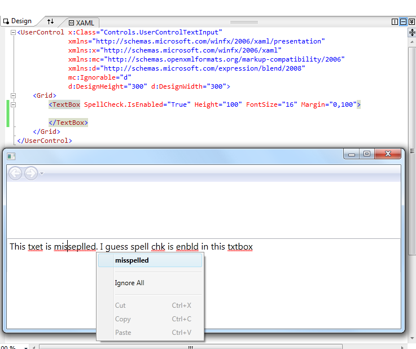Close the running preview window

click(x=387, y=154)
